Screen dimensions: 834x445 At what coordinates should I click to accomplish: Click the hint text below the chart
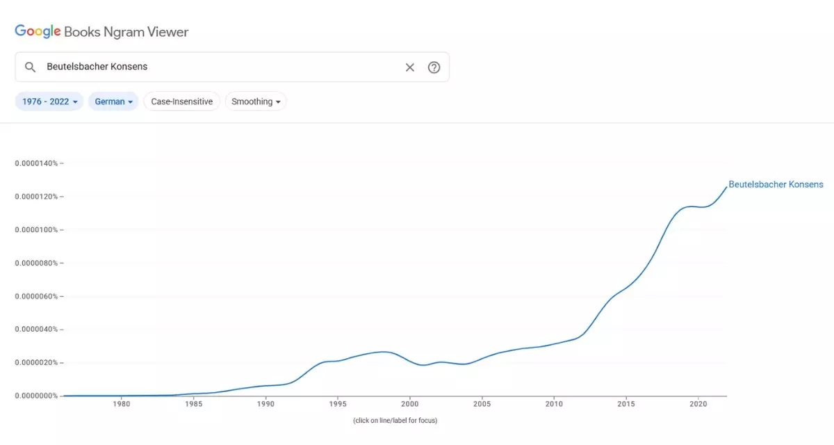(x=394, y=420)
